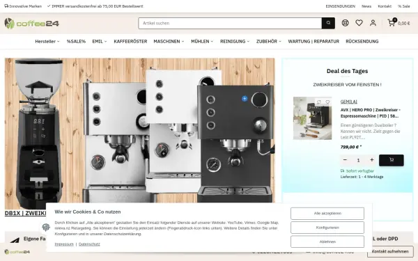Add GEMILAI product to wishlist heart
The width and height of the screenshot is (418, 261).
tap(327, 102)
